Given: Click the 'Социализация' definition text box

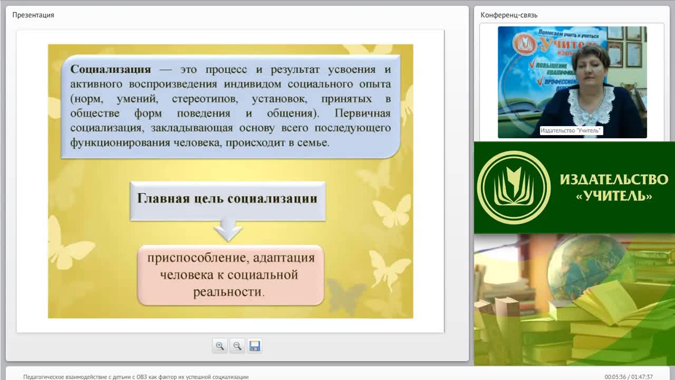Looking at the screenshot, I should tap(230, 106).
